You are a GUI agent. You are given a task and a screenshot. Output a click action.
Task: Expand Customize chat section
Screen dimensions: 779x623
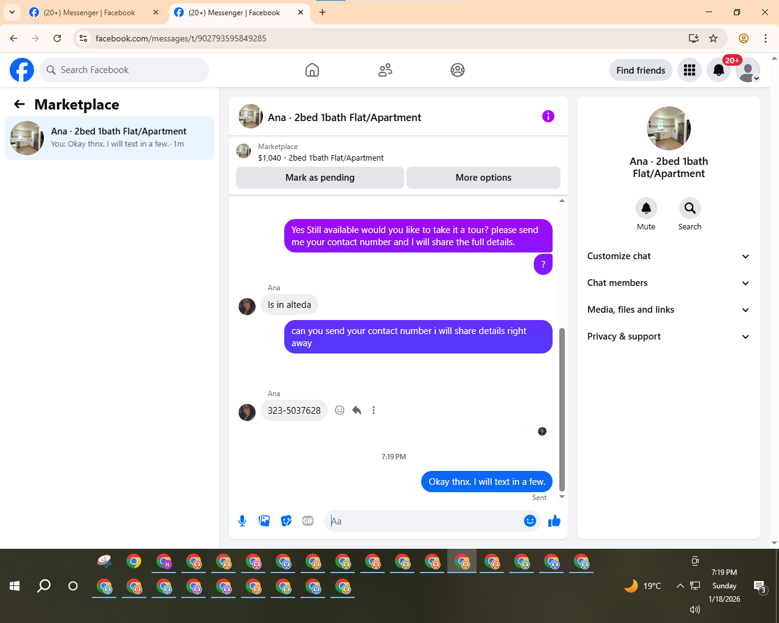(668, 256)
